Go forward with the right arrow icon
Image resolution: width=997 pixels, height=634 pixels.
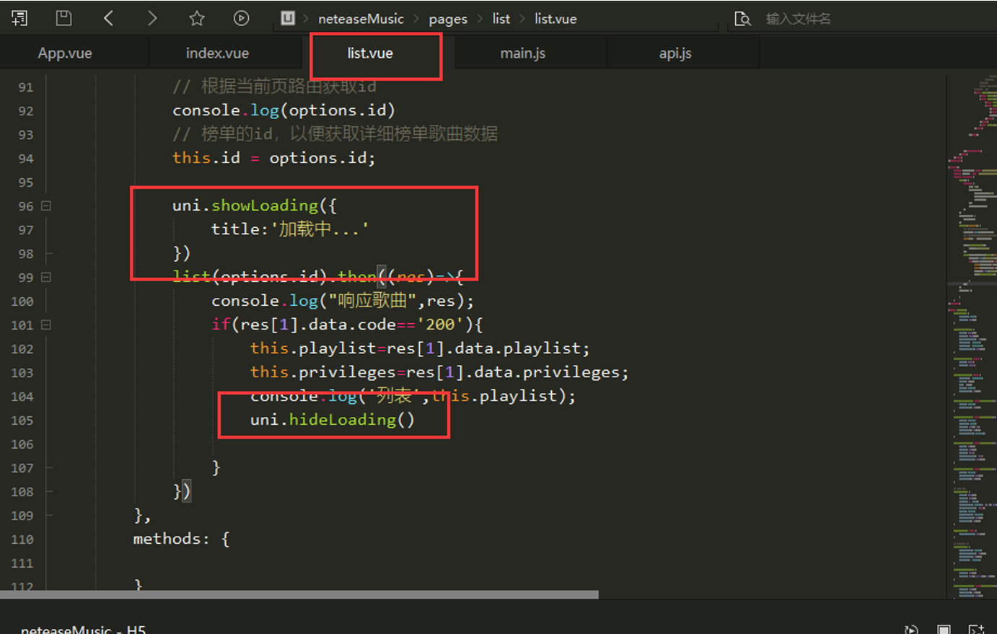[152, 18]
